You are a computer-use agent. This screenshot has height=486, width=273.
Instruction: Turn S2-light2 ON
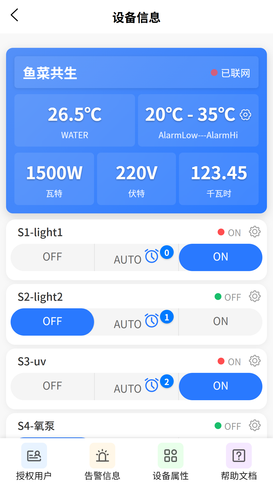coord(220,322)
